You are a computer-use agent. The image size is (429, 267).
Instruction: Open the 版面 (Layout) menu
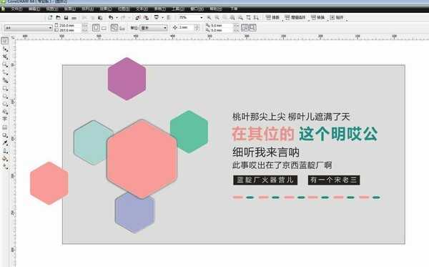coord(70,9)
